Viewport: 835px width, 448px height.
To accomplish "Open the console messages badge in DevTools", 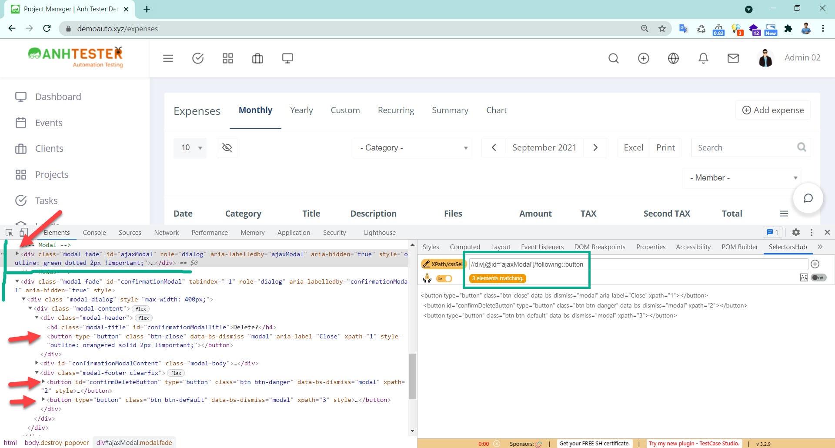I will tap(773, 232).
